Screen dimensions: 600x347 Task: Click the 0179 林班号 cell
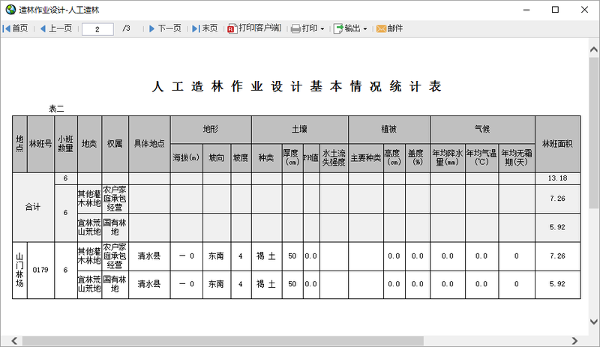pyautogui.click(x=40, y=270)
